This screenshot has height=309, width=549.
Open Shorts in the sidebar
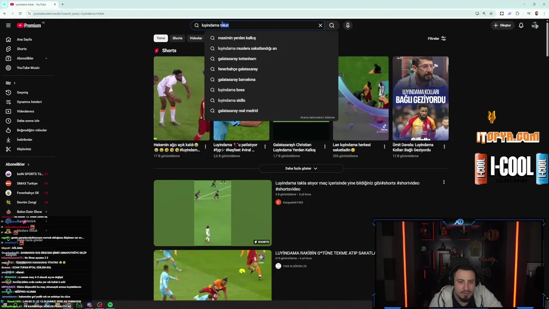(x=21, y=49)
